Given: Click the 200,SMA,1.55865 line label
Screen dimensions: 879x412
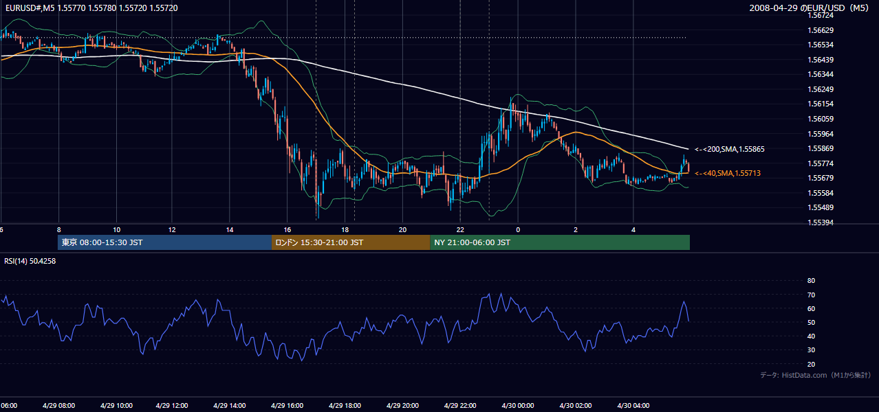Looking at the screenshot, I should pyautogui.click(x=729, y=149).
